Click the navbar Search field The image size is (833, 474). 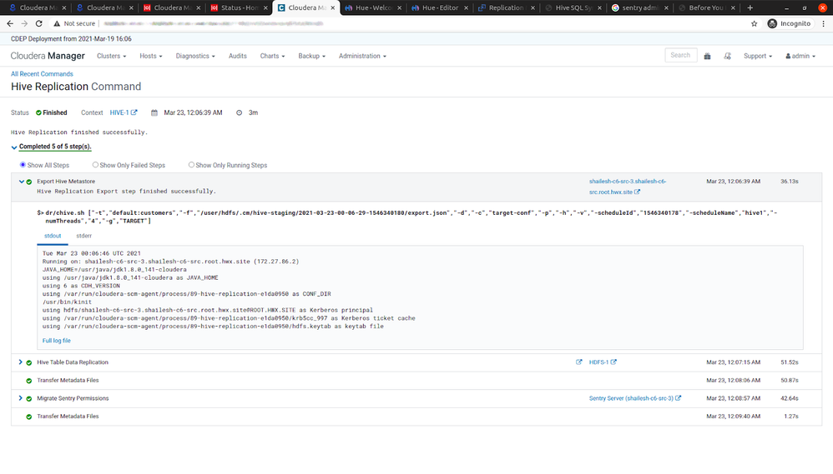[680, 55]
